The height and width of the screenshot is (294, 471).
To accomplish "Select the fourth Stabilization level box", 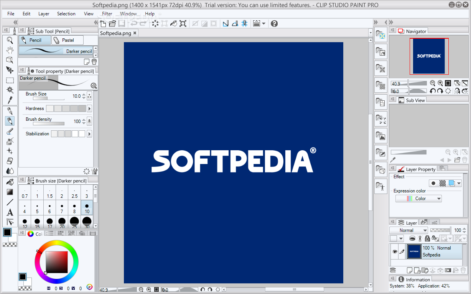I will point(75,134).
